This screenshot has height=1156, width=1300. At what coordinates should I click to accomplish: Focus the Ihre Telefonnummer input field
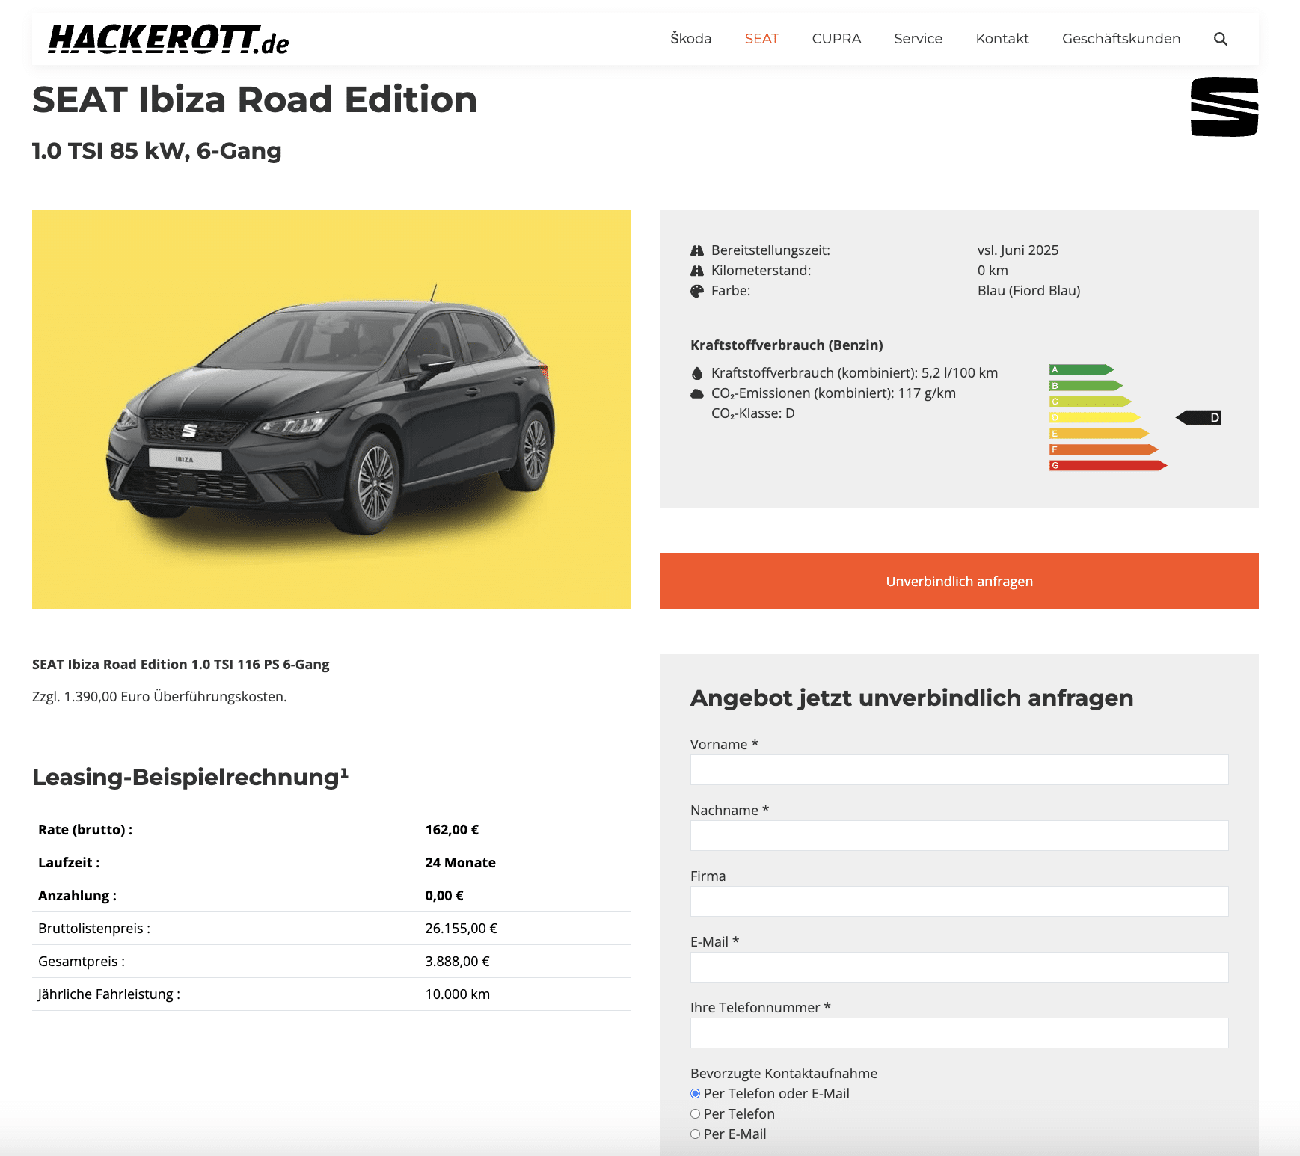point(960,1033)
